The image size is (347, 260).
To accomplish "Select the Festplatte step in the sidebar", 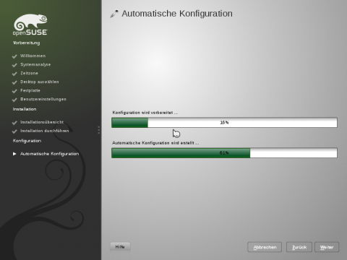I will (x=30, y=90).
